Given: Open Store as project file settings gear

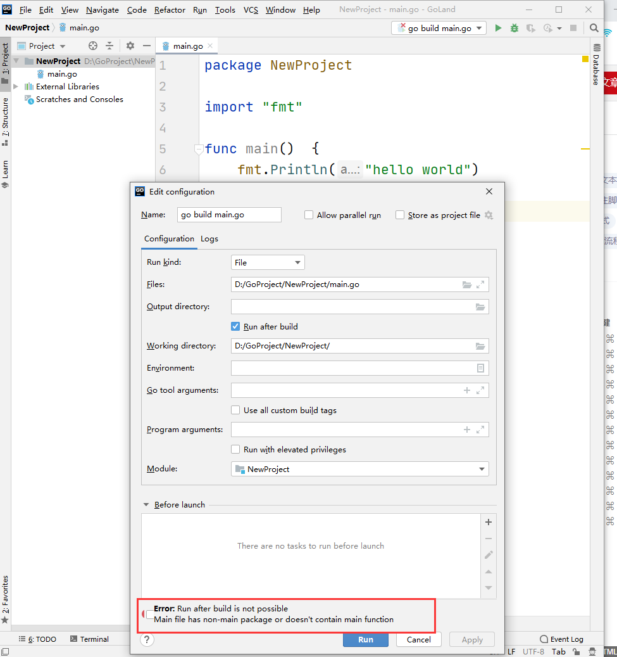Looking at the screenshot, I should [x=489, y=215].
